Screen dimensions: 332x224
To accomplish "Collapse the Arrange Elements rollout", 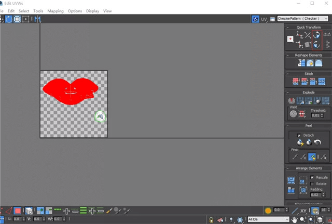I will [287, 168].
